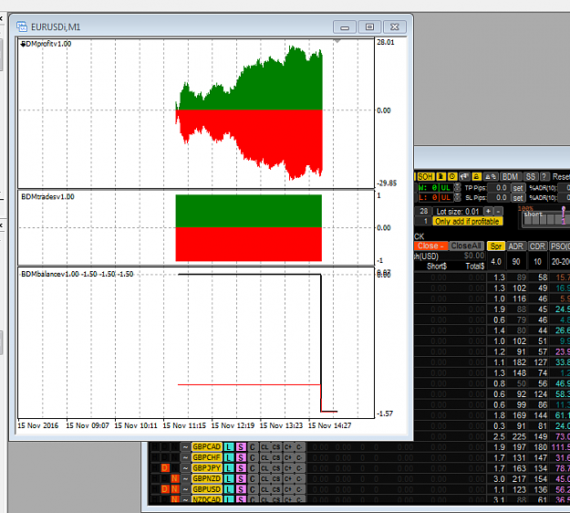Click the CL button in GBPCHF row

click(x=264, y=457)
